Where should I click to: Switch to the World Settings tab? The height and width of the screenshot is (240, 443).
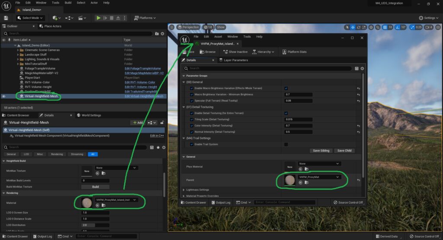point(89,115)
